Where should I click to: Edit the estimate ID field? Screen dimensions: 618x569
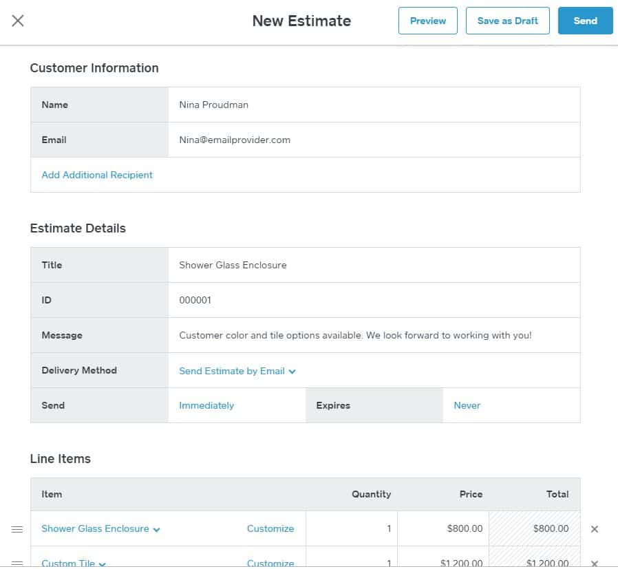pyautogui.click(x=374, y=300)
